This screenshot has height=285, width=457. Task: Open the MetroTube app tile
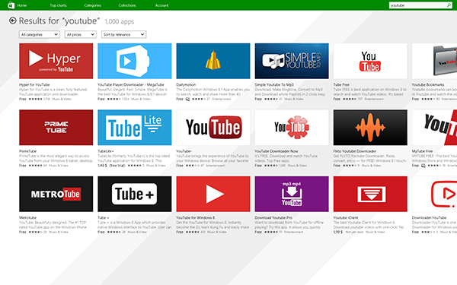56,194
